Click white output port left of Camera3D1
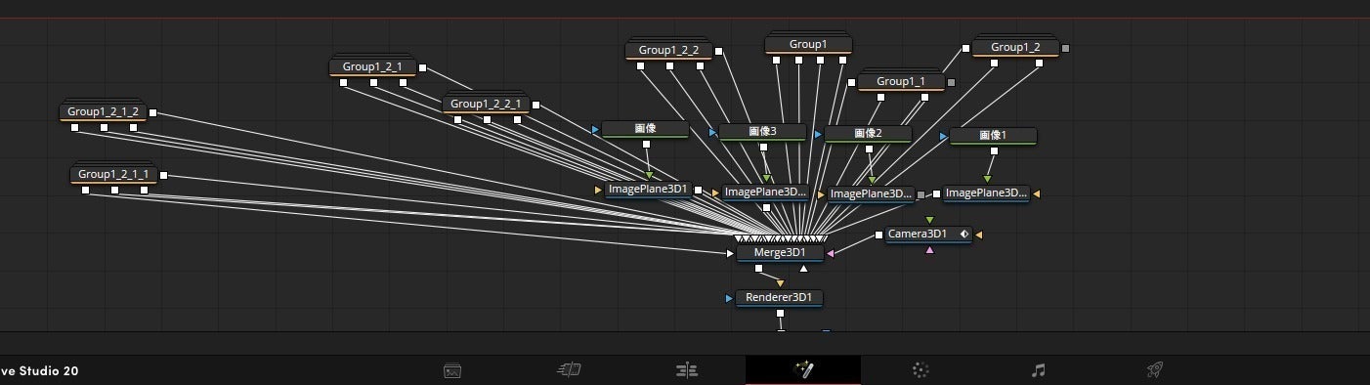The height and width of the screenshot is (385, 1370). [x=879, y=235]
